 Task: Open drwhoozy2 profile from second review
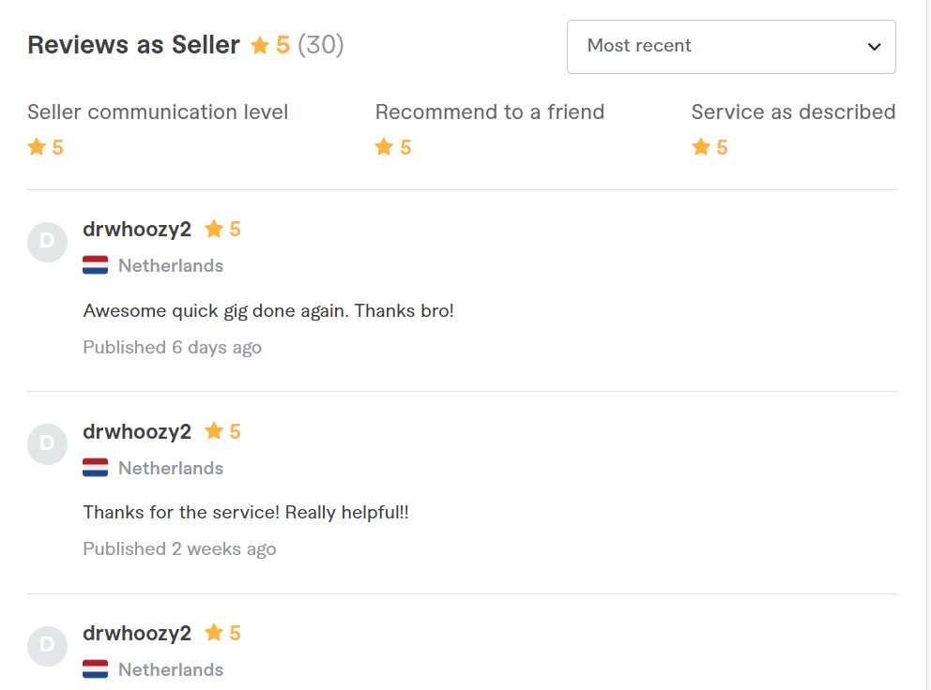tap(137, 432)
